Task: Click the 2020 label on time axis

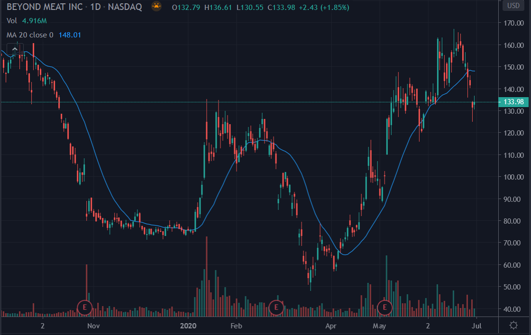Action: coord(189,326)
